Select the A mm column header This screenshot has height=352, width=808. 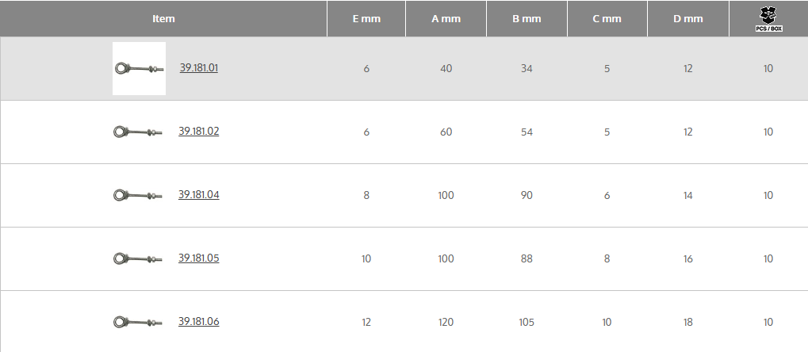coord(446,18)
